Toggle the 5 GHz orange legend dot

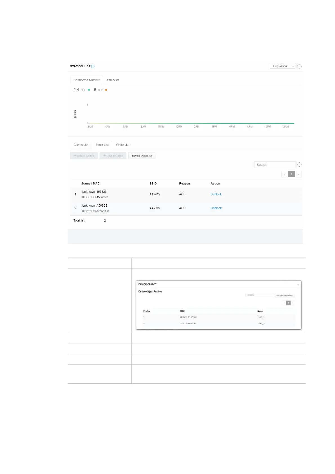tap(106, 90)
